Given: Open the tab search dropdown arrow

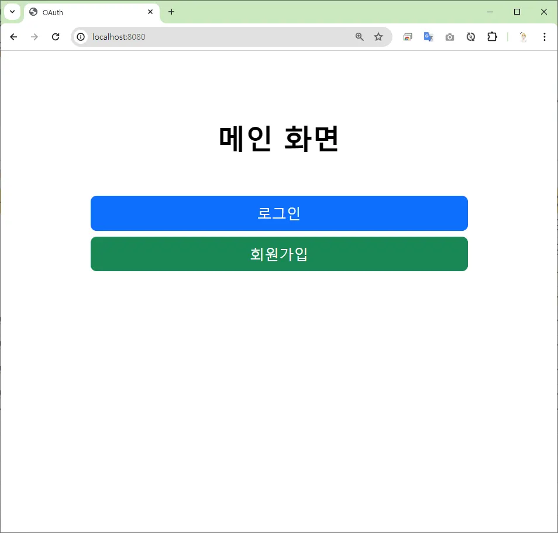Looking at the screenshot, I should pos(12,12).
